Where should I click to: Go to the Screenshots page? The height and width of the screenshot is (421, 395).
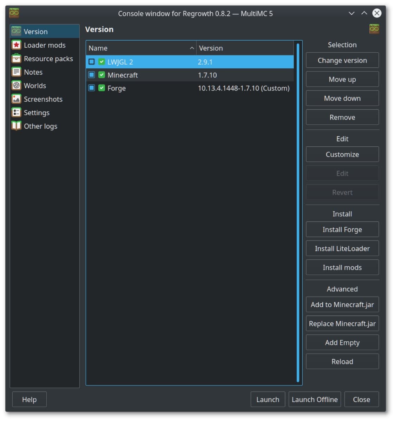[x=45, y=99]
